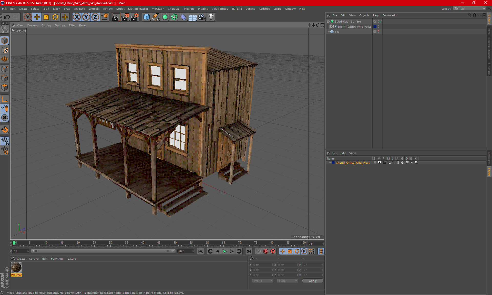Activate the Scale tool
Viewport: 492px width, 295px height.
[46, 17]
